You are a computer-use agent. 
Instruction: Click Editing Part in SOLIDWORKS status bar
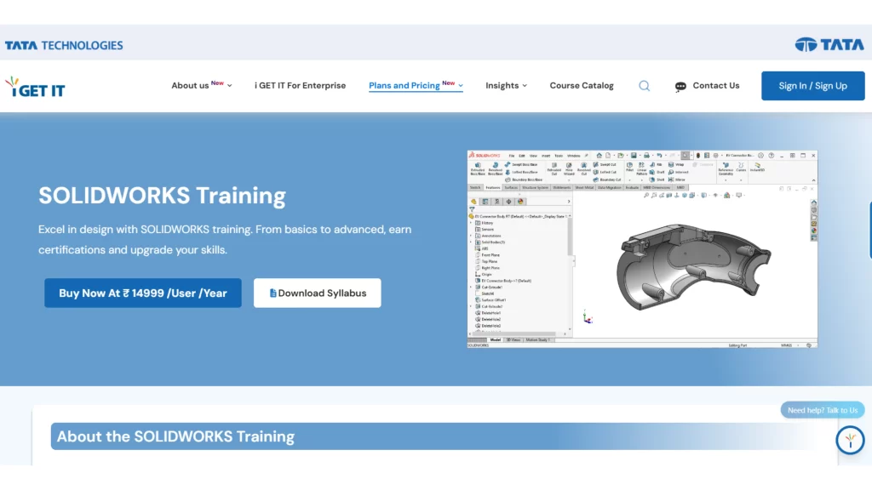pos(738,345)
